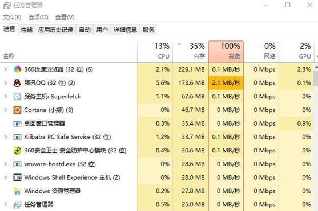Open the 启动 tab
This screenshot has width=318, height=211.
pyautogui.click(x=84, y=30)
